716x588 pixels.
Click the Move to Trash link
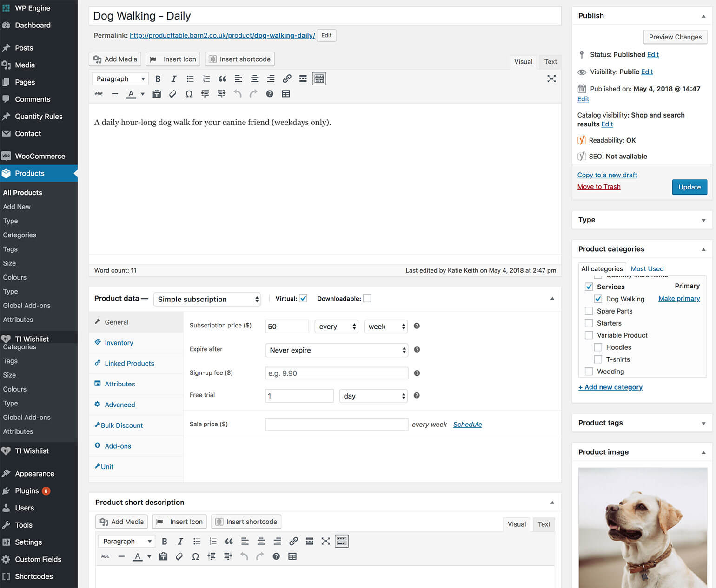pos(599,187)
